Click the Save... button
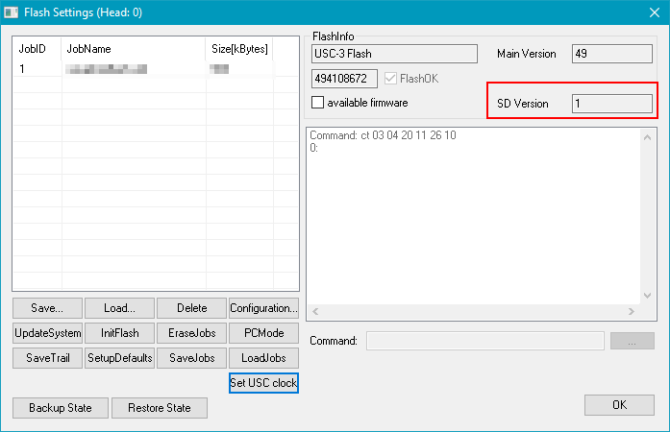The height and width of the screenshot is (432, 670). (47, 308)
